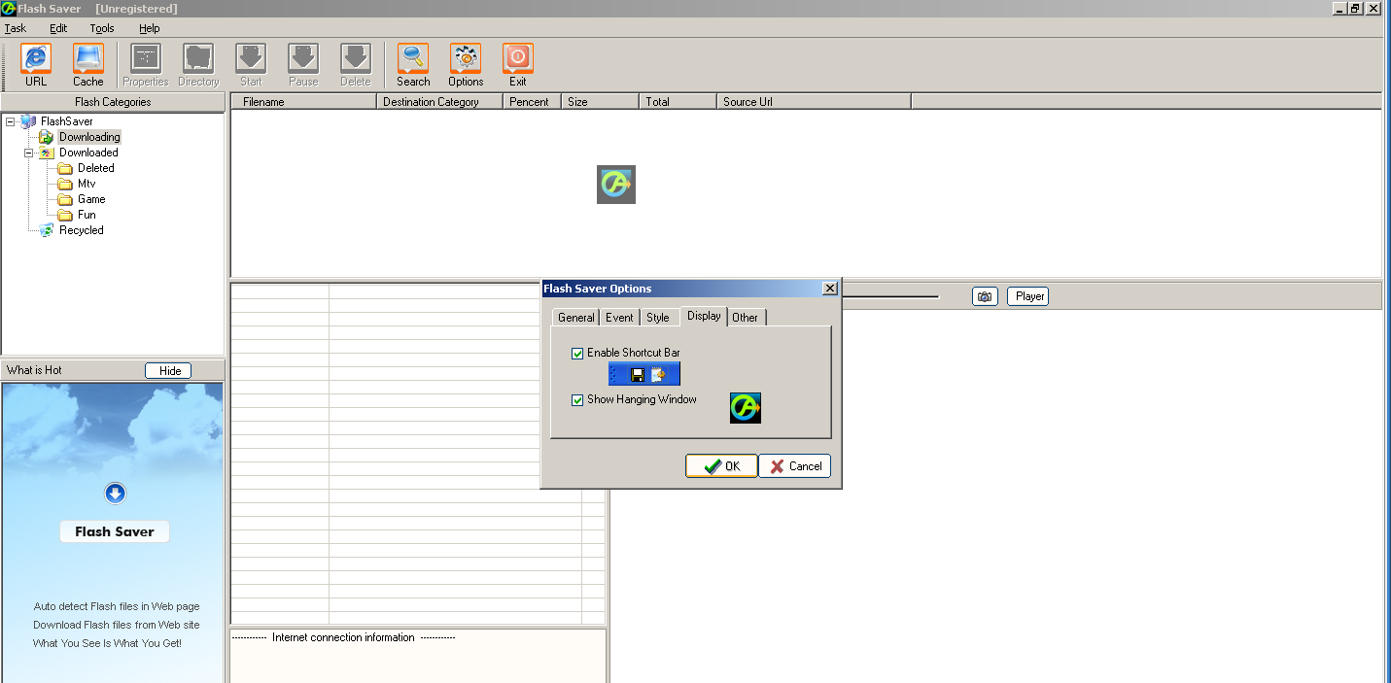This screenshot has height=683, width=1391.
Task: Click the Flash Saver logo in title bar
Action: (x=9, y=8)
